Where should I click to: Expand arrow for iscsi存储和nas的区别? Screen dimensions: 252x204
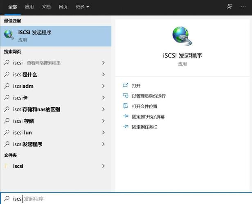pyautogui.click(x=103, y=109)
